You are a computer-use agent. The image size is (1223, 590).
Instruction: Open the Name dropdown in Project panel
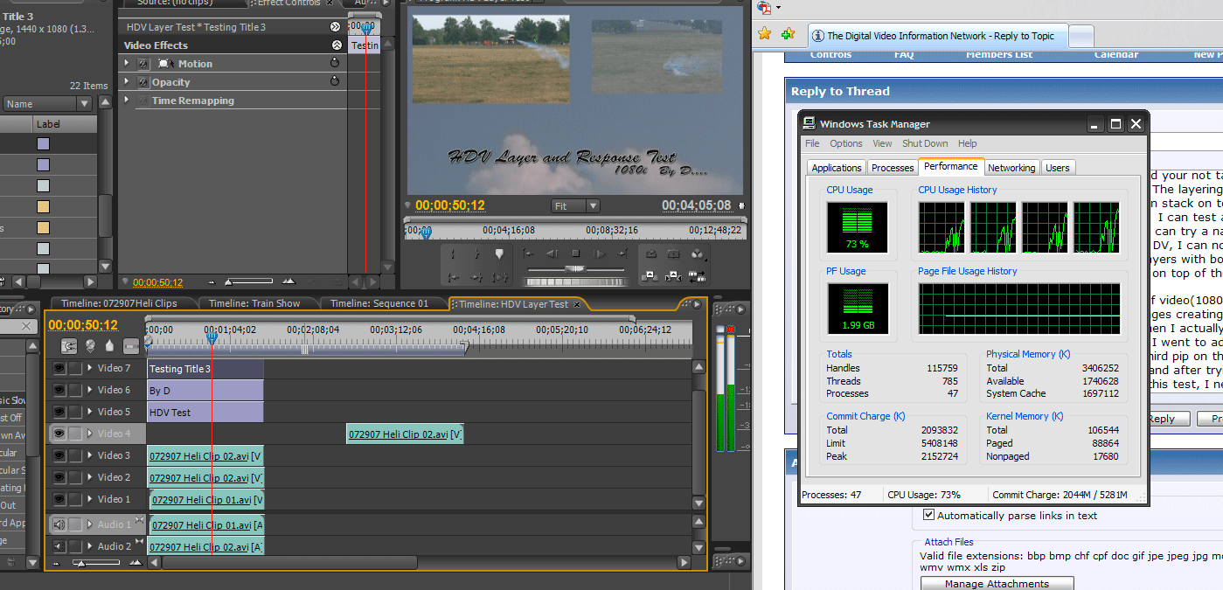[x=46, y=104]
